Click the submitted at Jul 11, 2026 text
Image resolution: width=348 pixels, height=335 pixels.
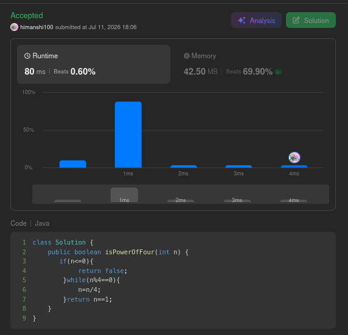(x=96, y=27)
